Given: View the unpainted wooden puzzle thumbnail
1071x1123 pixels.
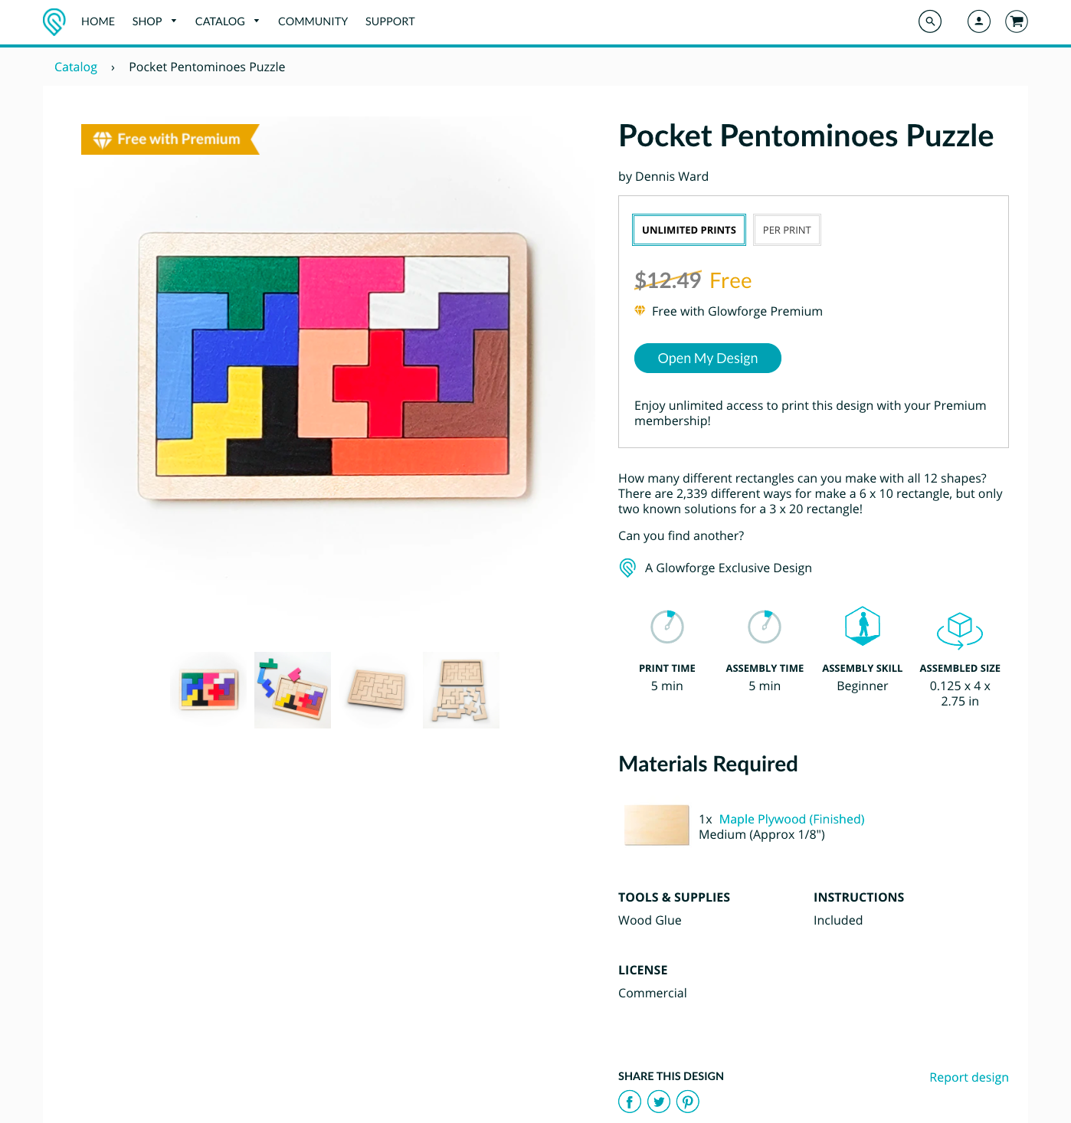Looking at the screenshot, I should tap(377, 690).
